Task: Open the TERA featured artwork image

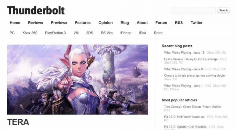Action: (77, 80)
